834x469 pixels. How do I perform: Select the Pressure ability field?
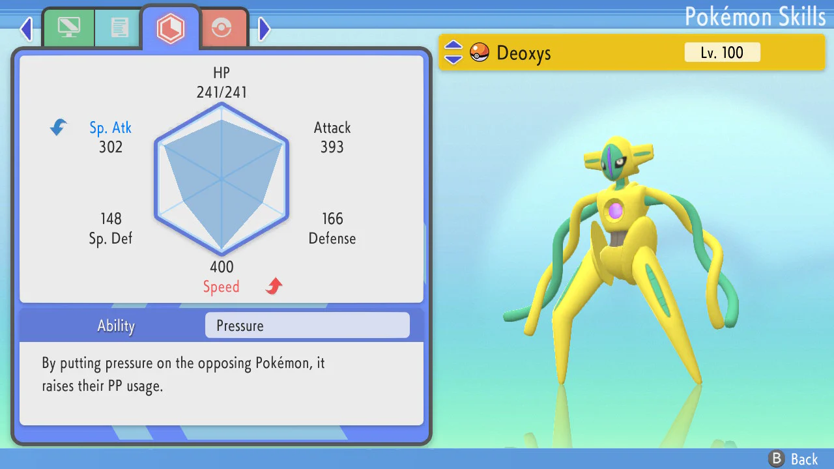pos(308,326)
